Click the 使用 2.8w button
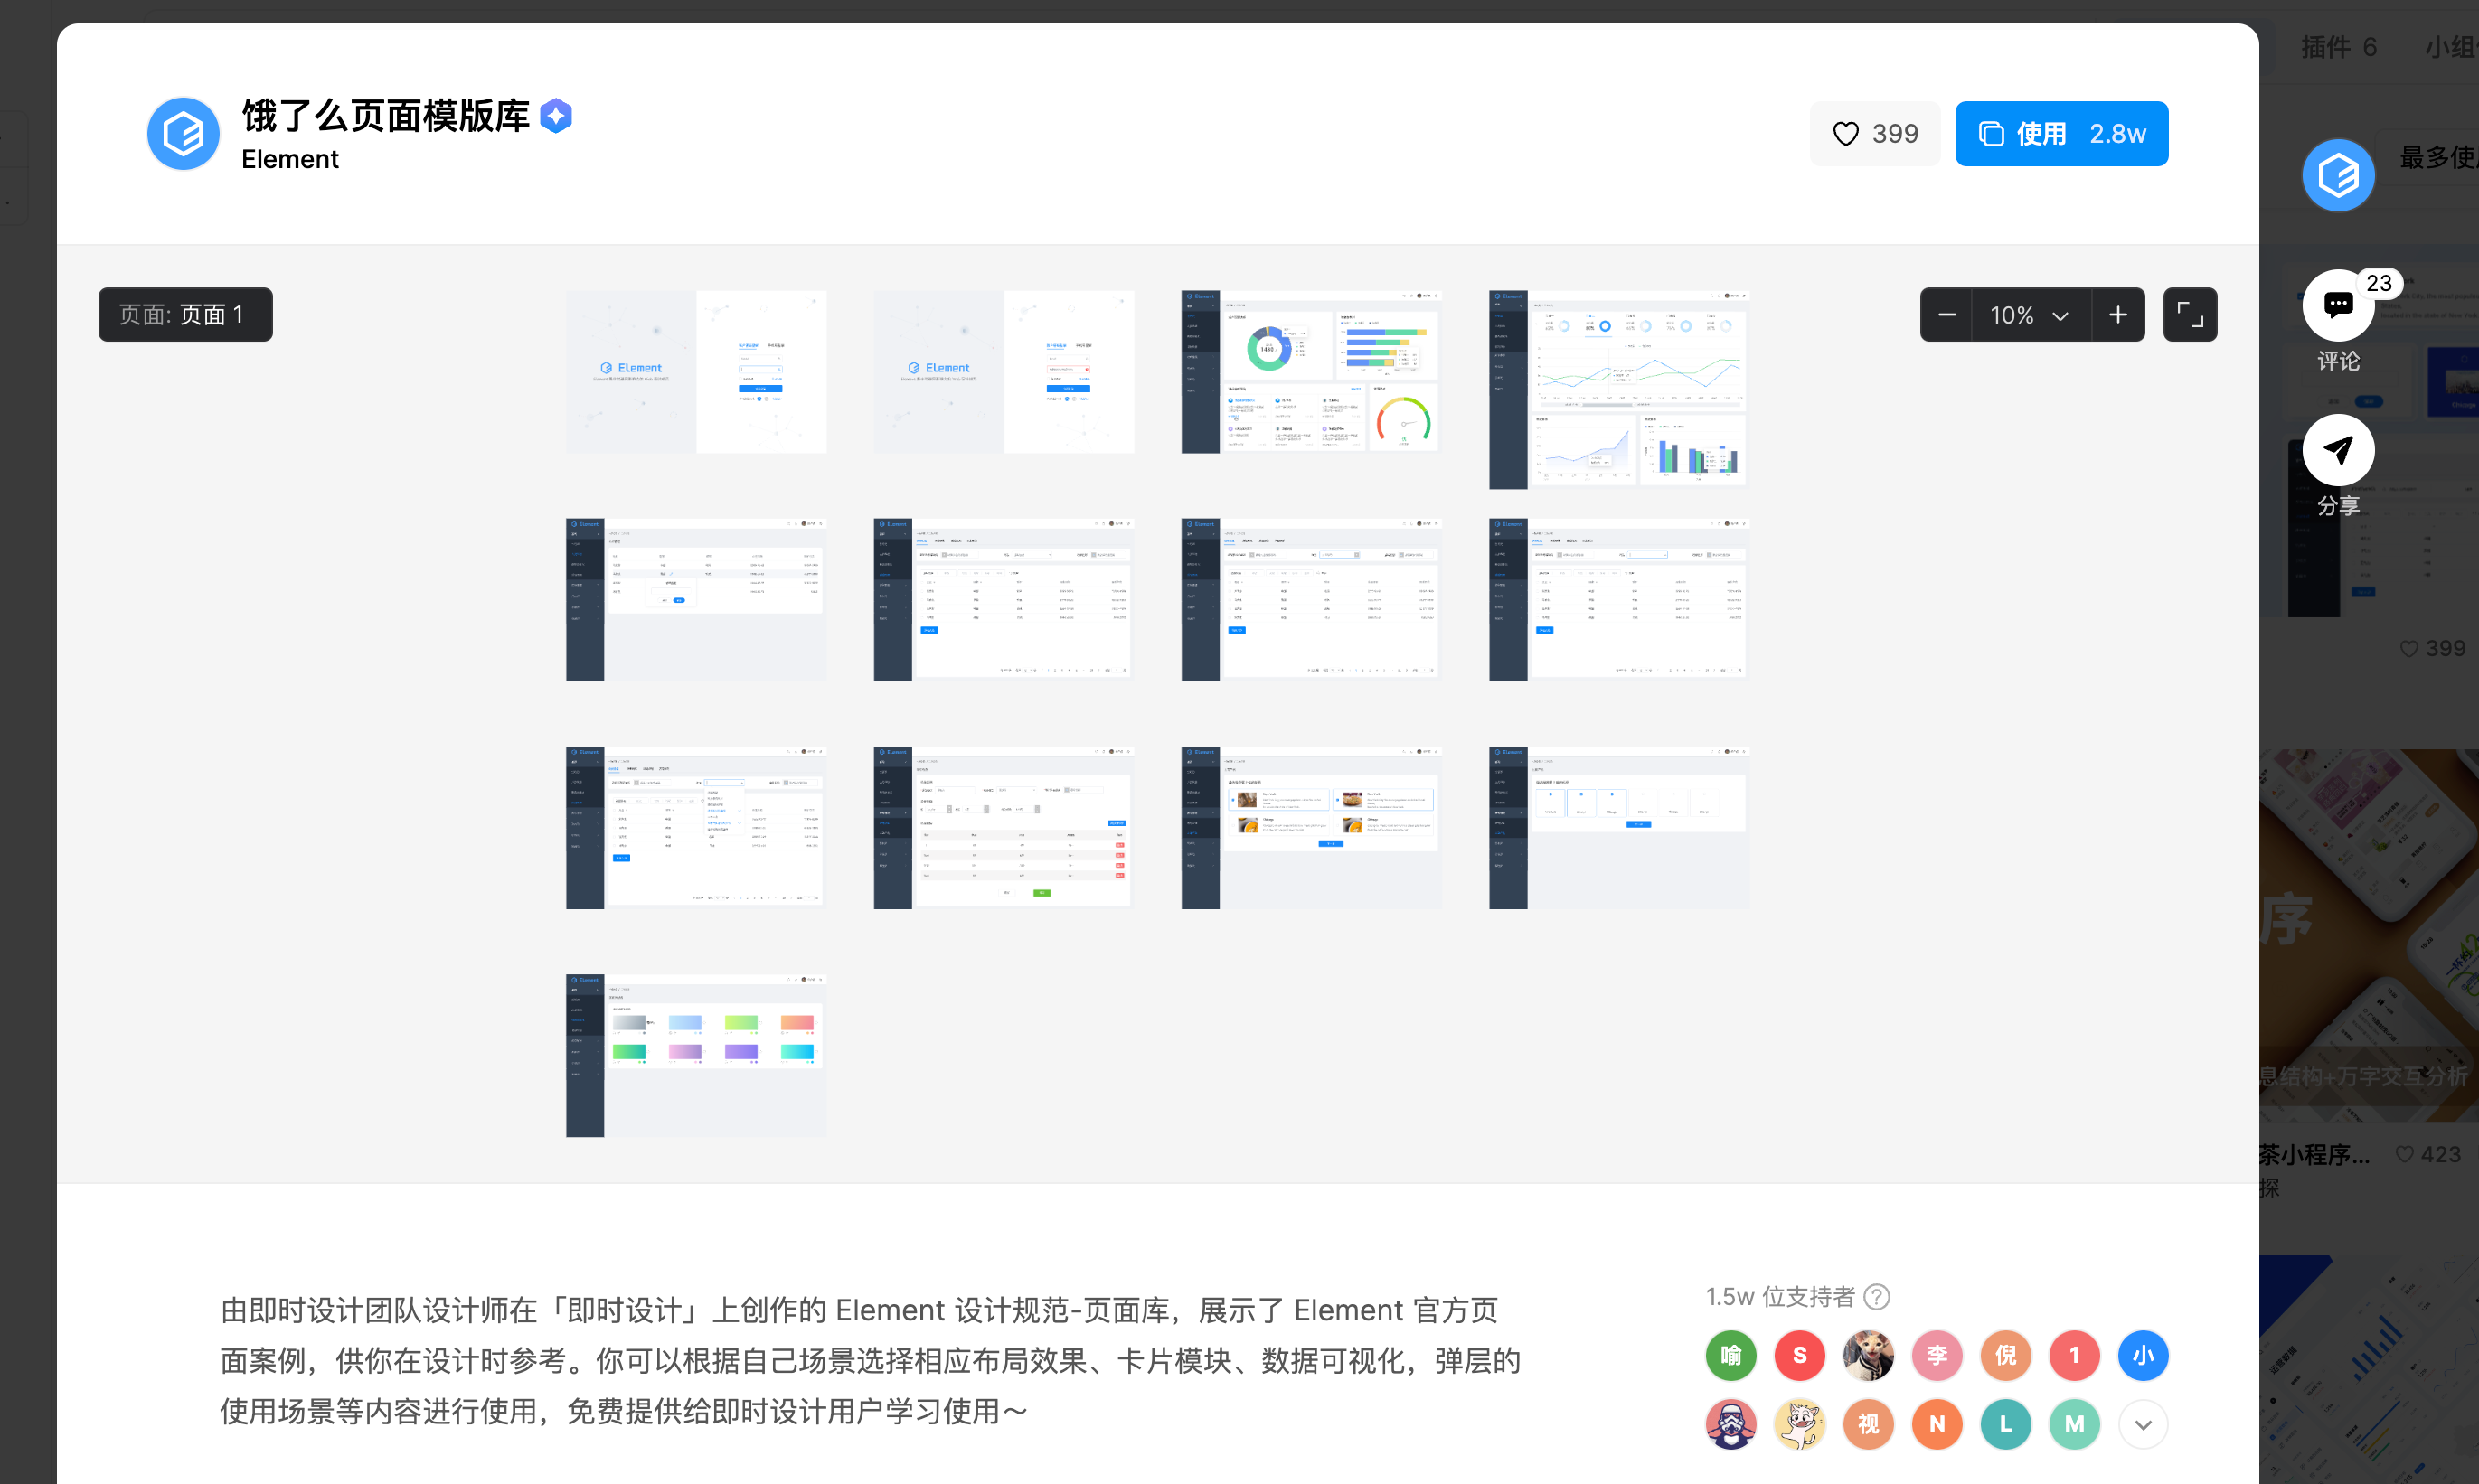The image size is (2479, 1484). point(2060,133)
